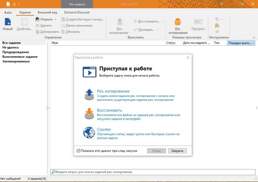Click the new file icon in title bar
The width and height of the screenshot is (258, 182).
[8, 4]
